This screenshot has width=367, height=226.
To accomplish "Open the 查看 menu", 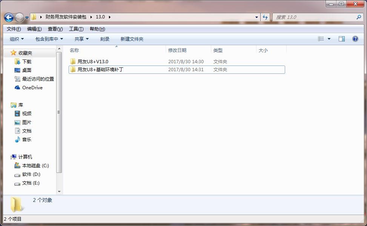I will (x=54, y=29).
